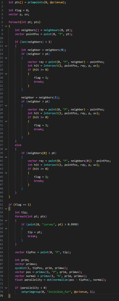Collapse the block at line 40
The width and height of the screenshot is (119, 301).
point(5,157)
